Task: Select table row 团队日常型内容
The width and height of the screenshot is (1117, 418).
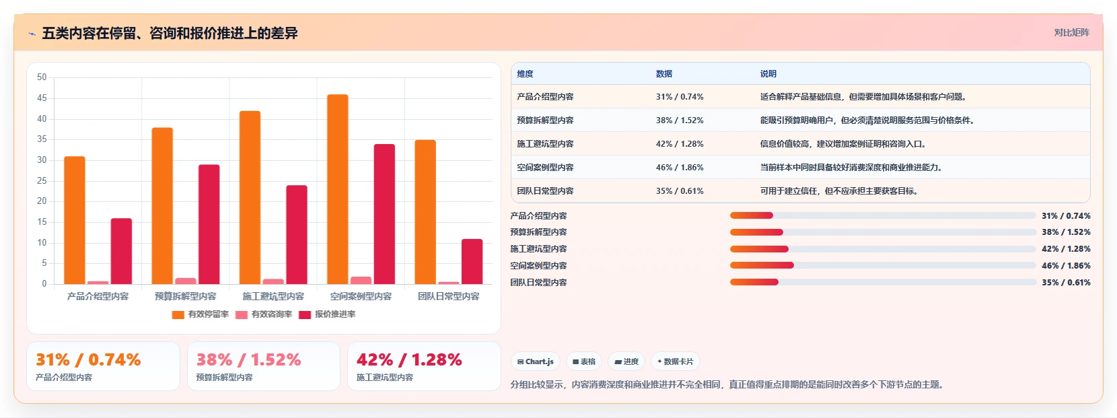Action: point(801,191)
